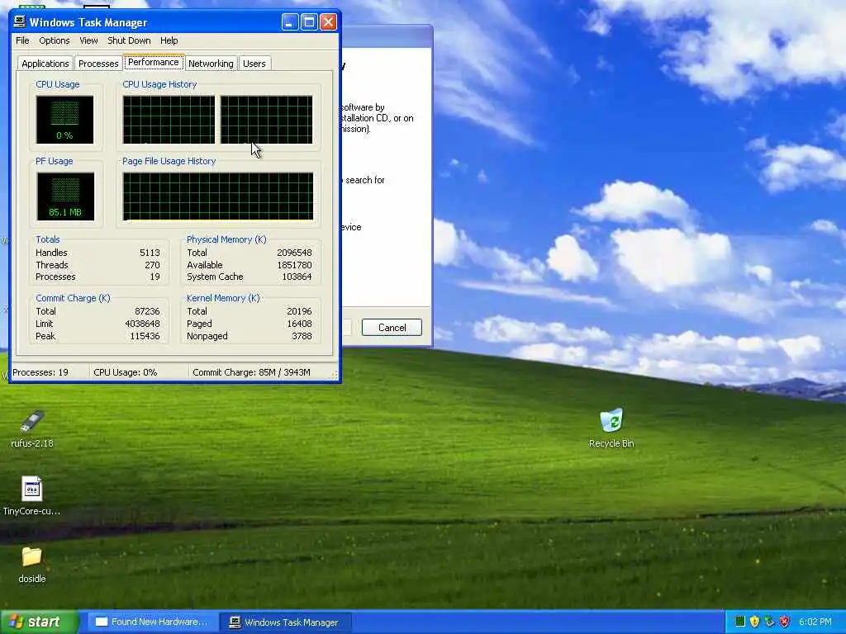Viewport: 846px width, 634px height.
Task: Select the Recycle Bin desktop icon
Action: click(x=611, y=428)
